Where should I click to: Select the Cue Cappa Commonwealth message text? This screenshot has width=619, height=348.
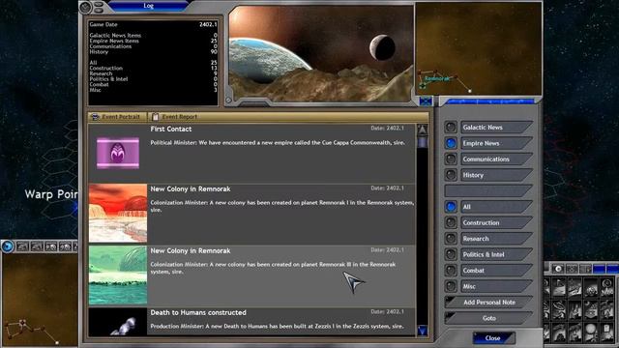(x=278, y=143)
